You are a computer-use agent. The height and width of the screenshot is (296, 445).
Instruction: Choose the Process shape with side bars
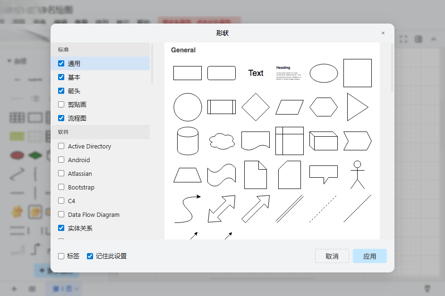coord(222,107)
